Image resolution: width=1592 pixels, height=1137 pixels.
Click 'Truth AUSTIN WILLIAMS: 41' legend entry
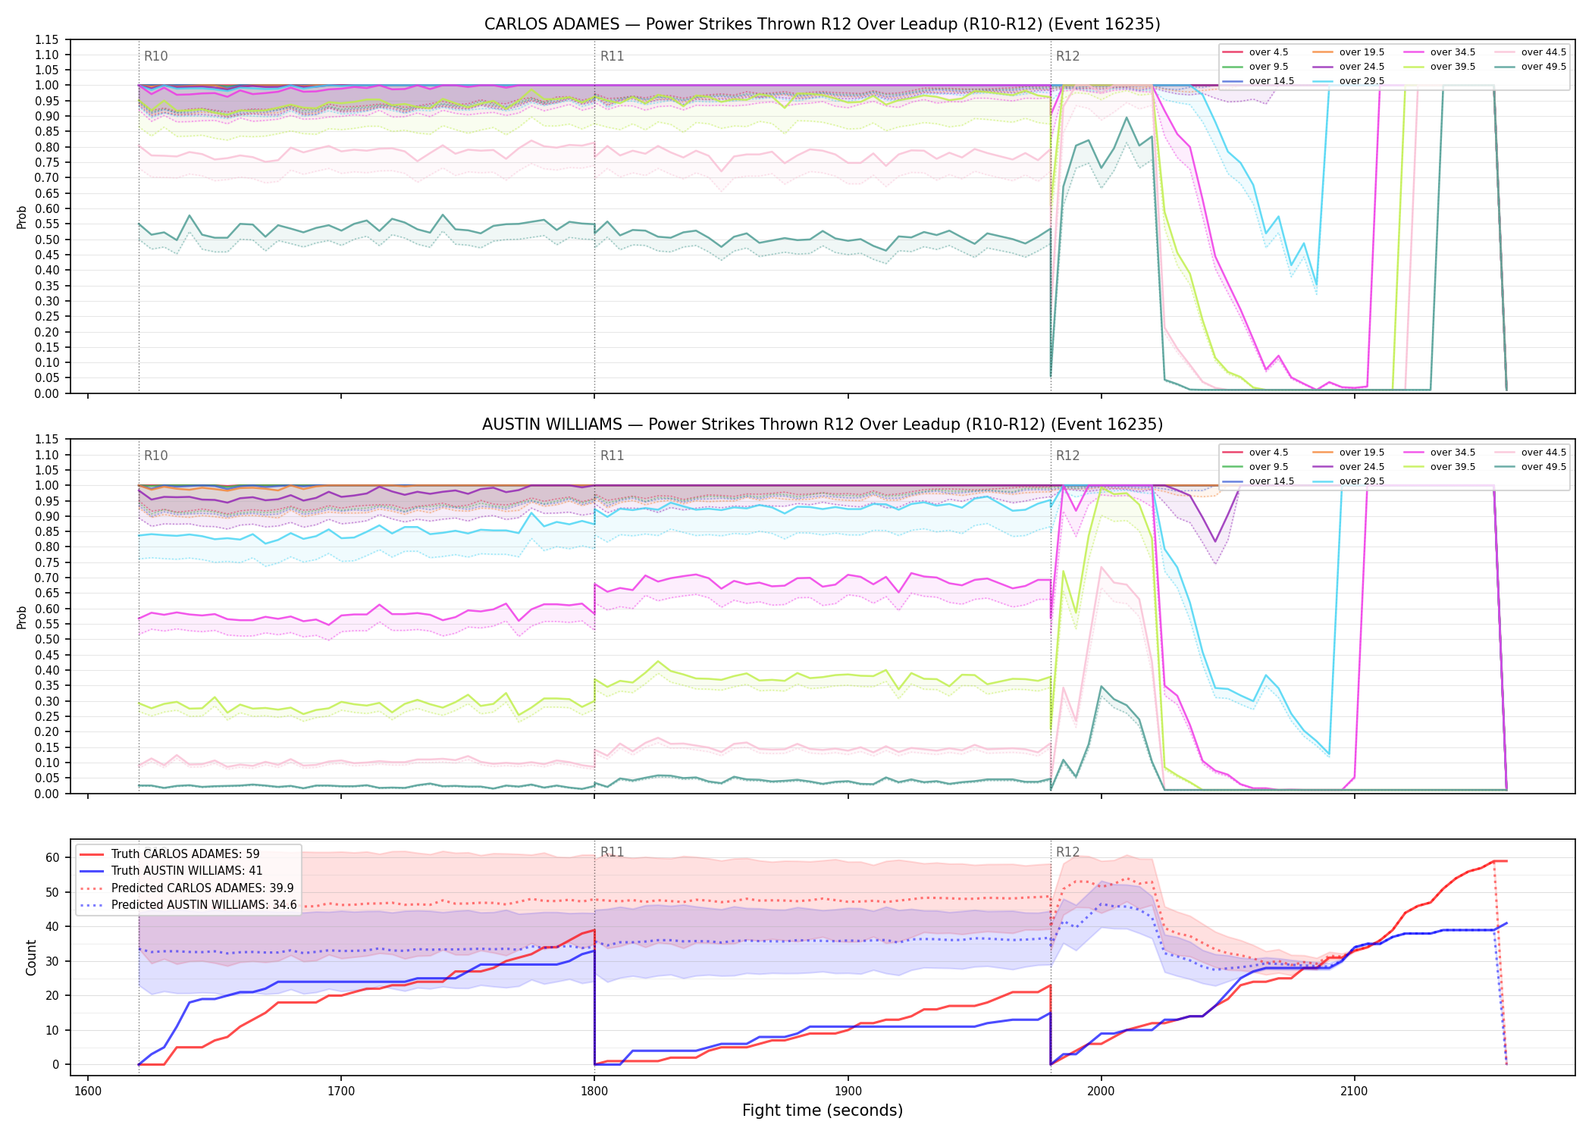186,871
